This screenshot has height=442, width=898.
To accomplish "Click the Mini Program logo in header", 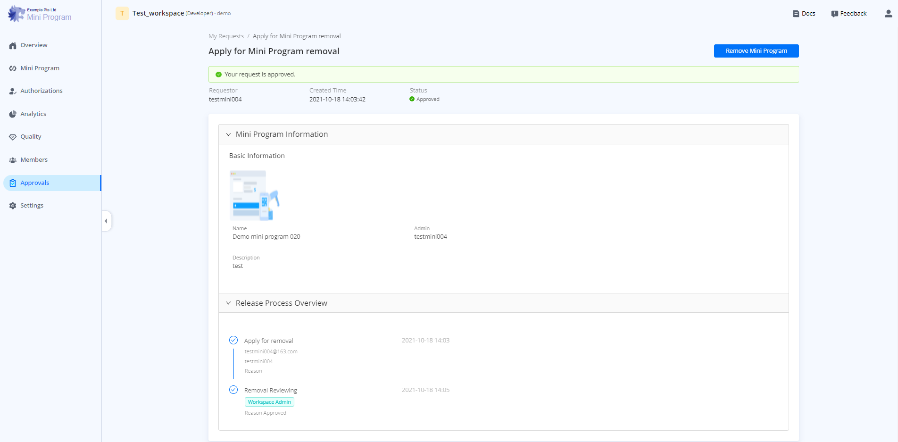I will [x=40, y=14].
